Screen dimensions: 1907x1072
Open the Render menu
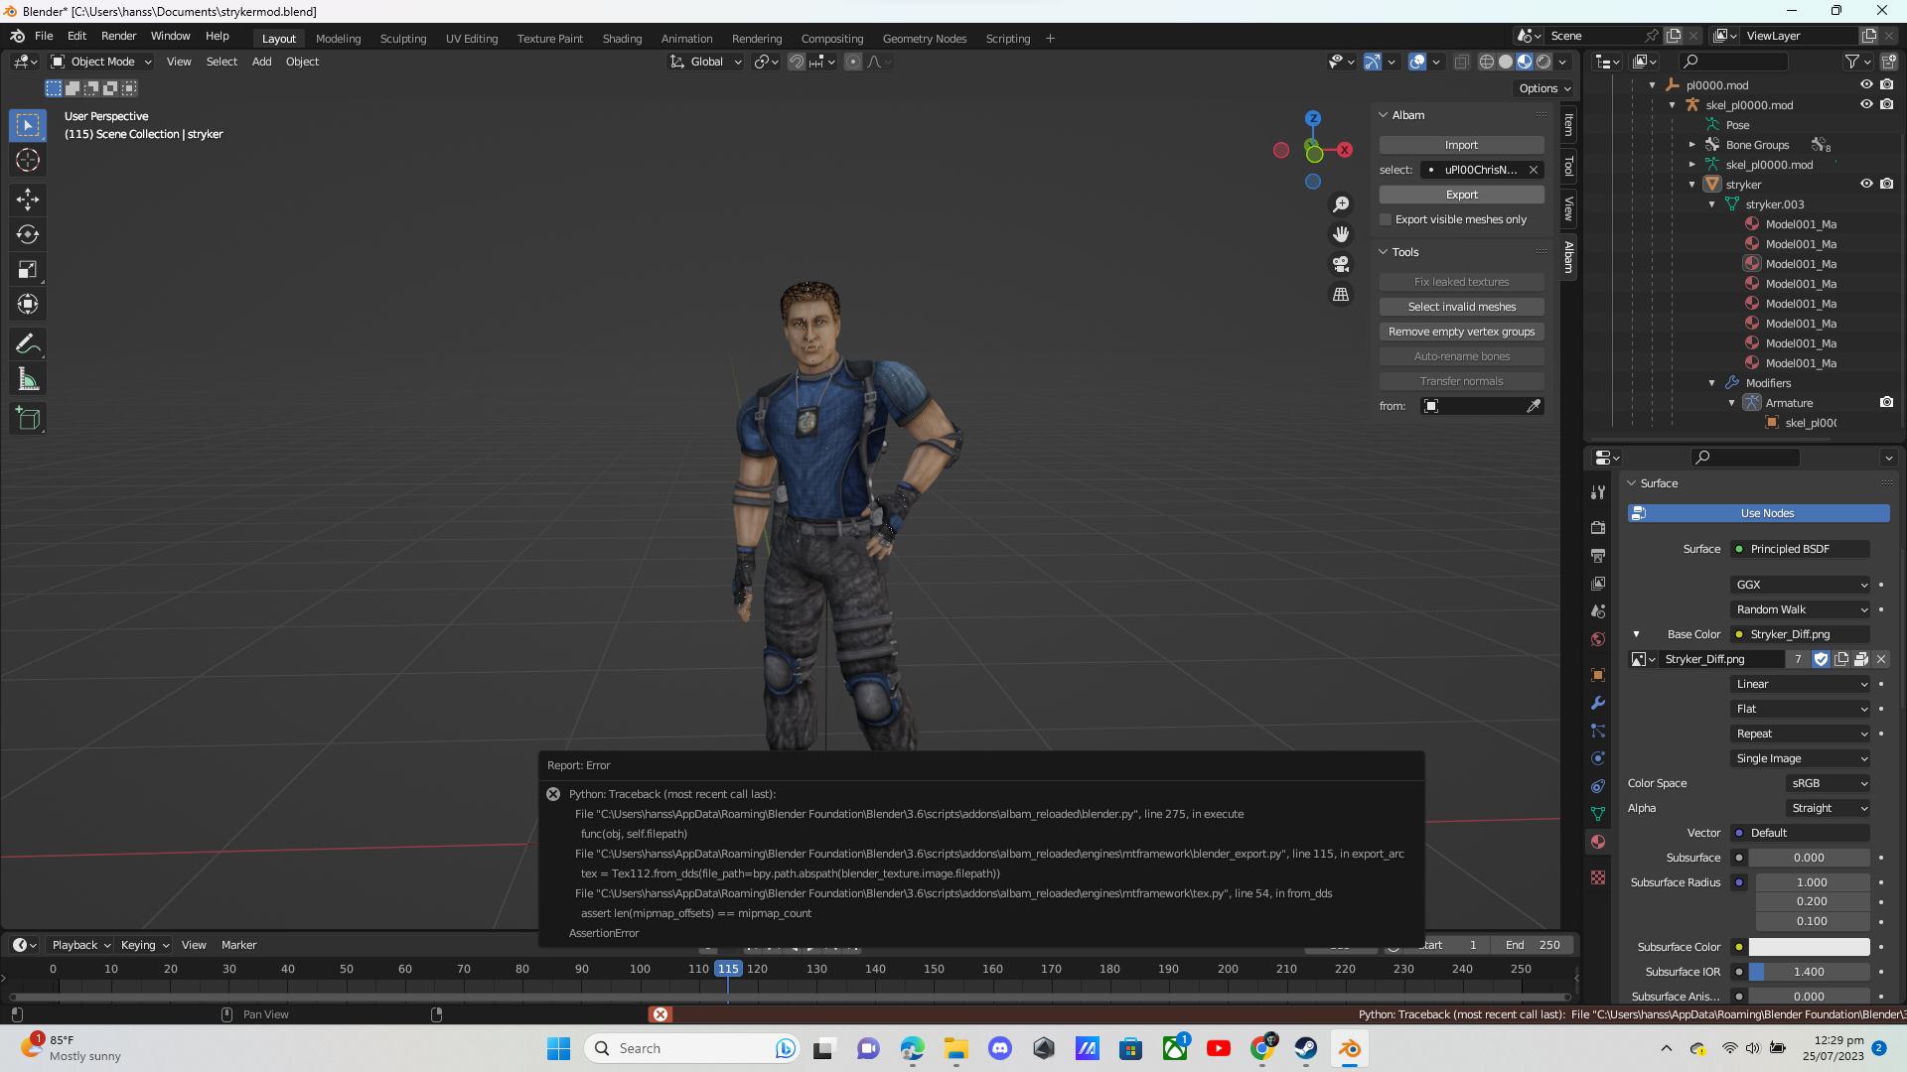click(119, 36)
